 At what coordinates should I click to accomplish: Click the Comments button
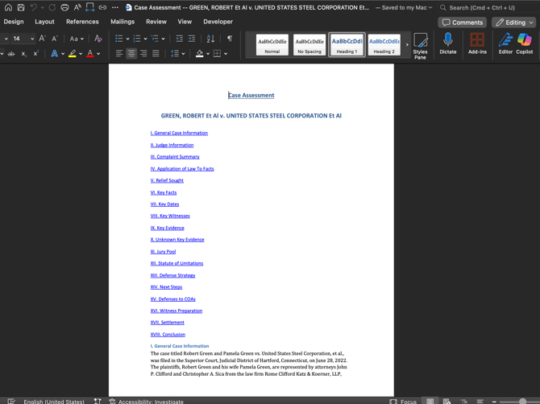click(463, 23)
